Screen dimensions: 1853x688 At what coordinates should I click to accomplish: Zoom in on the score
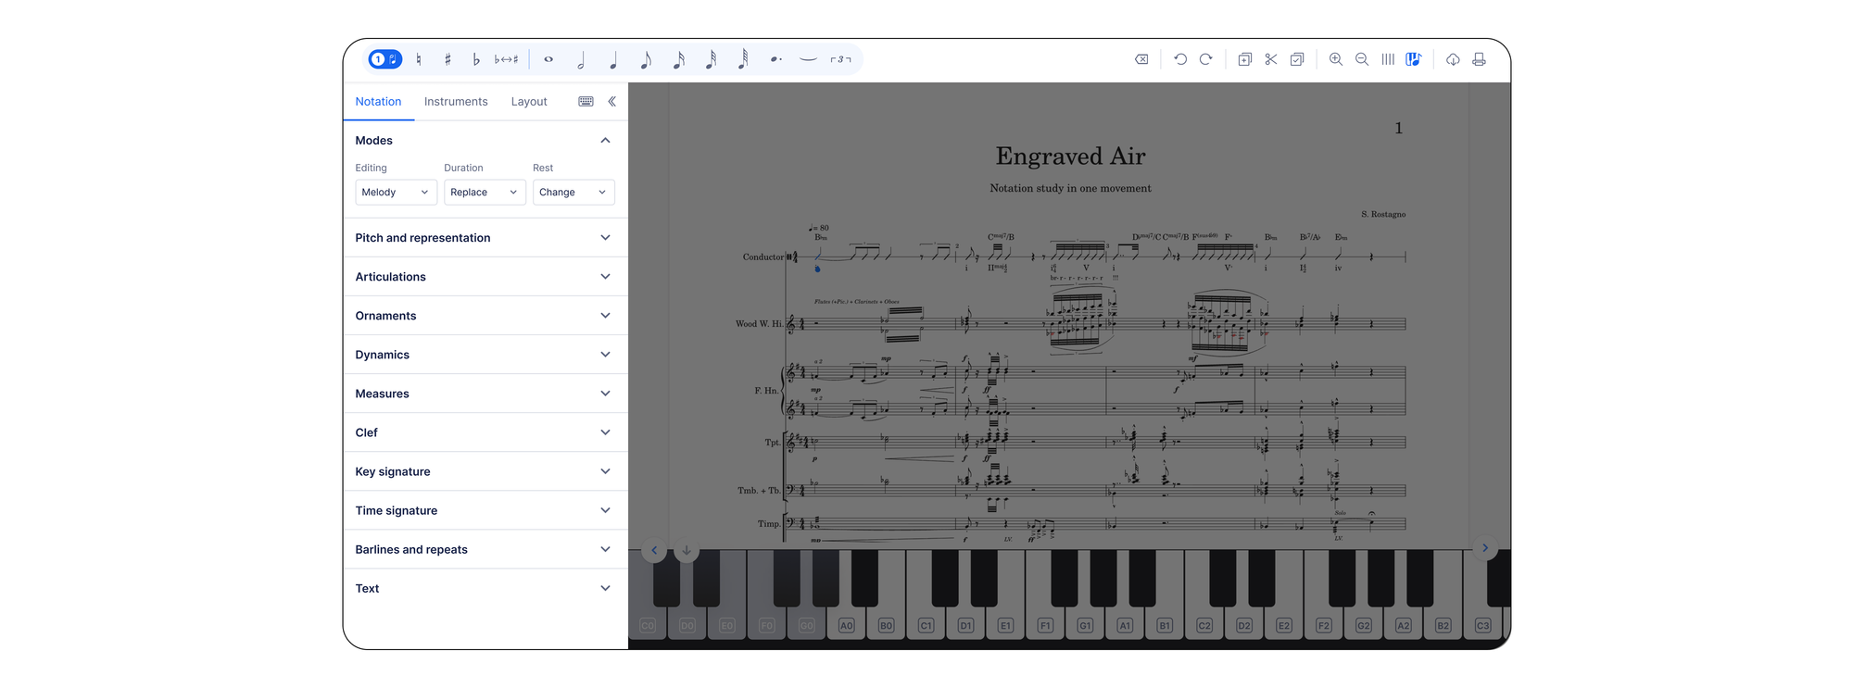tap(1336, 59)
